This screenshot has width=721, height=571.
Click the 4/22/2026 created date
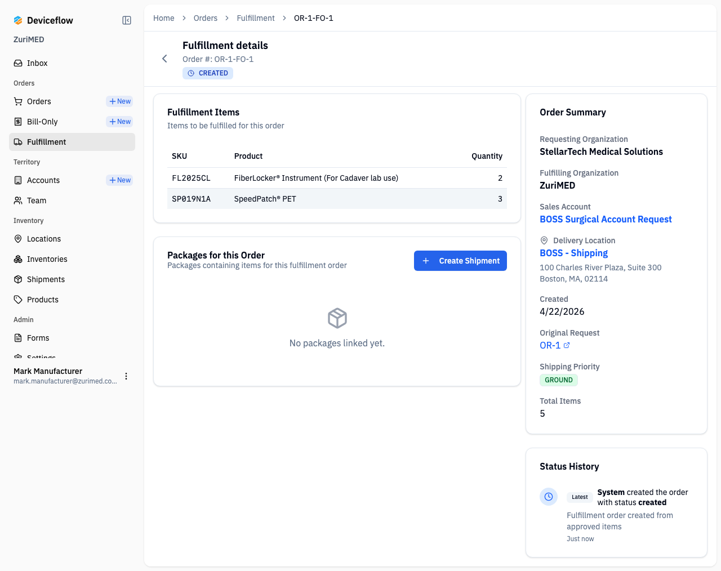point(562,311)
